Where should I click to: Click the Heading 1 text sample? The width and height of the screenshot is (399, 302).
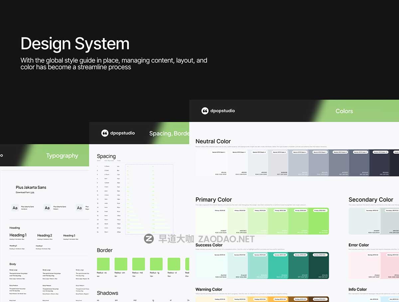(x=18, y=235)
